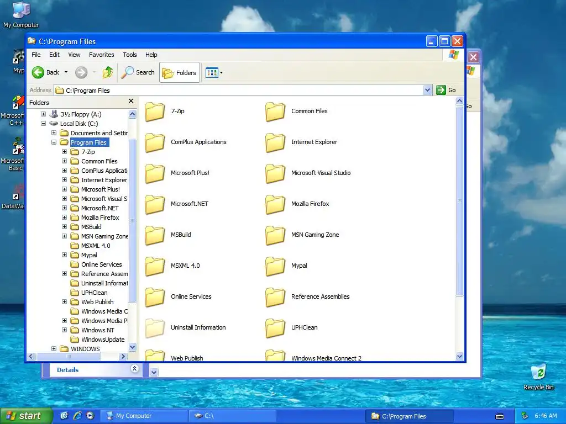The width and height of the screenshot is (566, 424).
Task: Expand the Mozilla Firefox tree node
Action: tap(64, 218)
